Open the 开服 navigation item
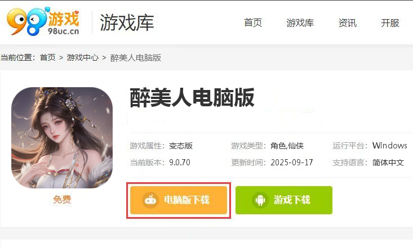 point(390,23)
